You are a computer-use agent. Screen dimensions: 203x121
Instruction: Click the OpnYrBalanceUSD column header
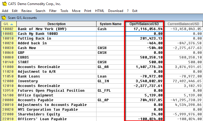pyautogui.click(x=144, y=24)
